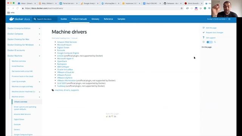Image resolution: width=242 pixels, height=136 pixels.
Task: Reload the page with the refresh icon
Action: 17,8
